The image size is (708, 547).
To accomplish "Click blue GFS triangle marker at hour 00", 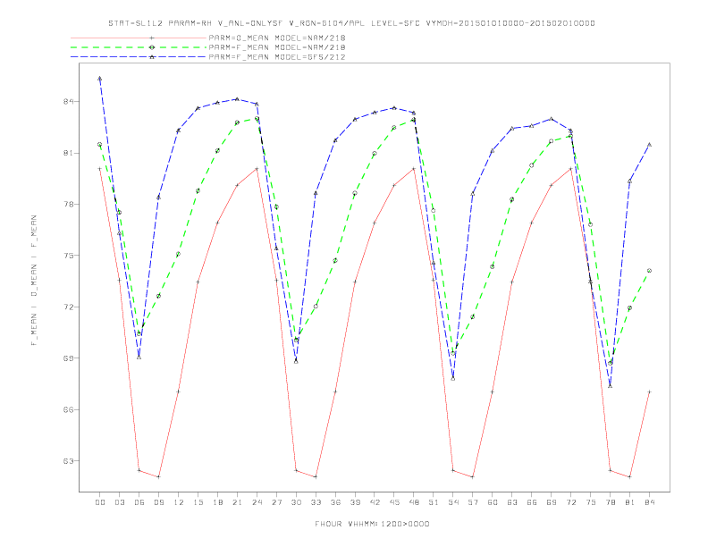I will click(100, 79).
